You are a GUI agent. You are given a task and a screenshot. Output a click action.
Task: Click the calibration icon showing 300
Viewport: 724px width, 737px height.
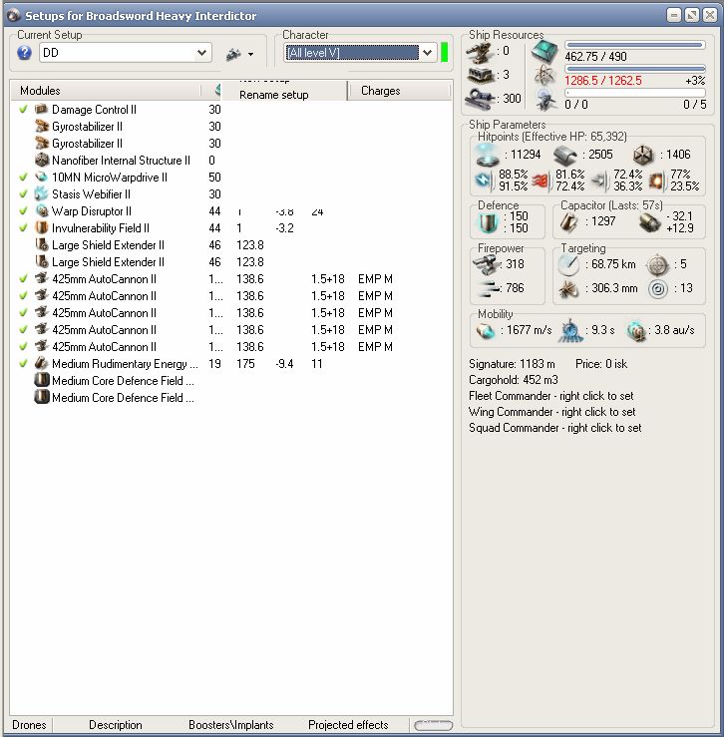(479, 99)
